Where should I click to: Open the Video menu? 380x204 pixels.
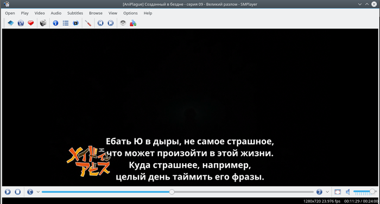click(40, 13)
